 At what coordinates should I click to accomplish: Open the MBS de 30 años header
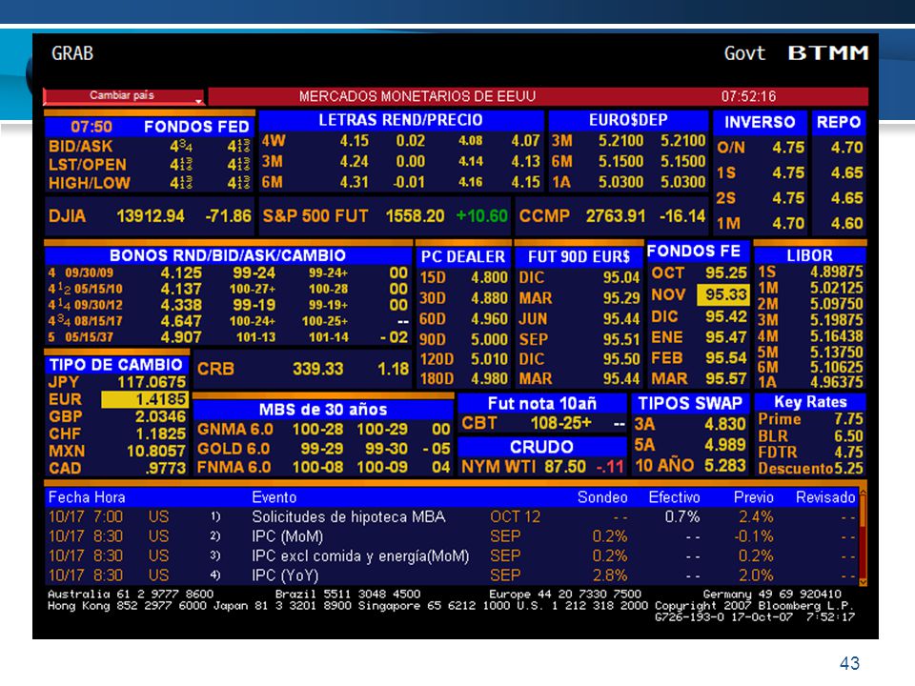[x=323, y=410]
